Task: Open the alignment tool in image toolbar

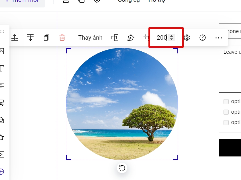Action: (x=115, y=38)
